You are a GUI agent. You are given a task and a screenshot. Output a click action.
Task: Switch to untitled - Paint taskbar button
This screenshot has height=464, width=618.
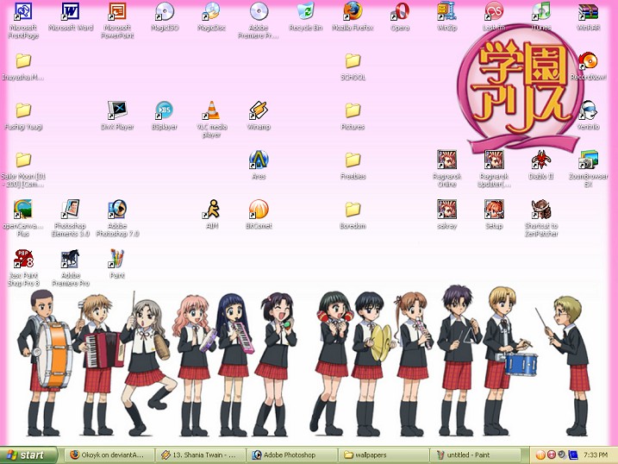point(475,455)
